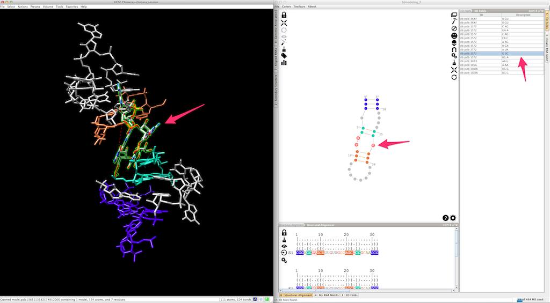Select the 1LNG row with description A AA
Viewport: 550px width, 303px height.
coord(502,65)
